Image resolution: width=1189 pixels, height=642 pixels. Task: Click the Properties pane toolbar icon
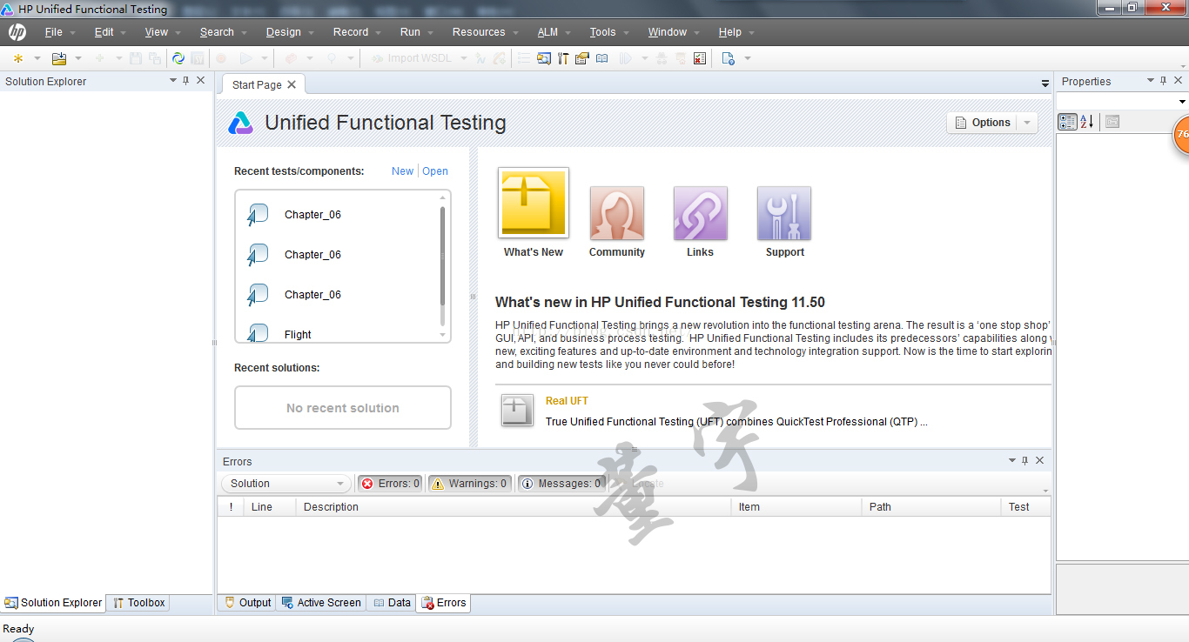point(582,58)
